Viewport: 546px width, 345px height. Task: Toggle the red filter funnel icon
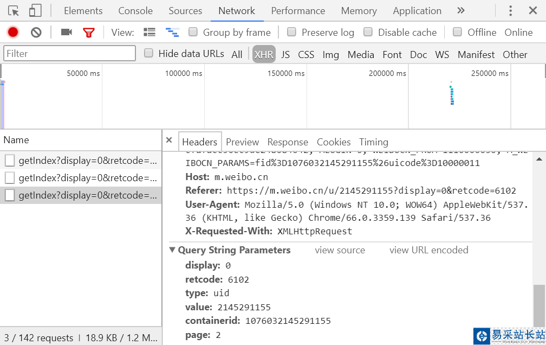[x=89, y=33]
